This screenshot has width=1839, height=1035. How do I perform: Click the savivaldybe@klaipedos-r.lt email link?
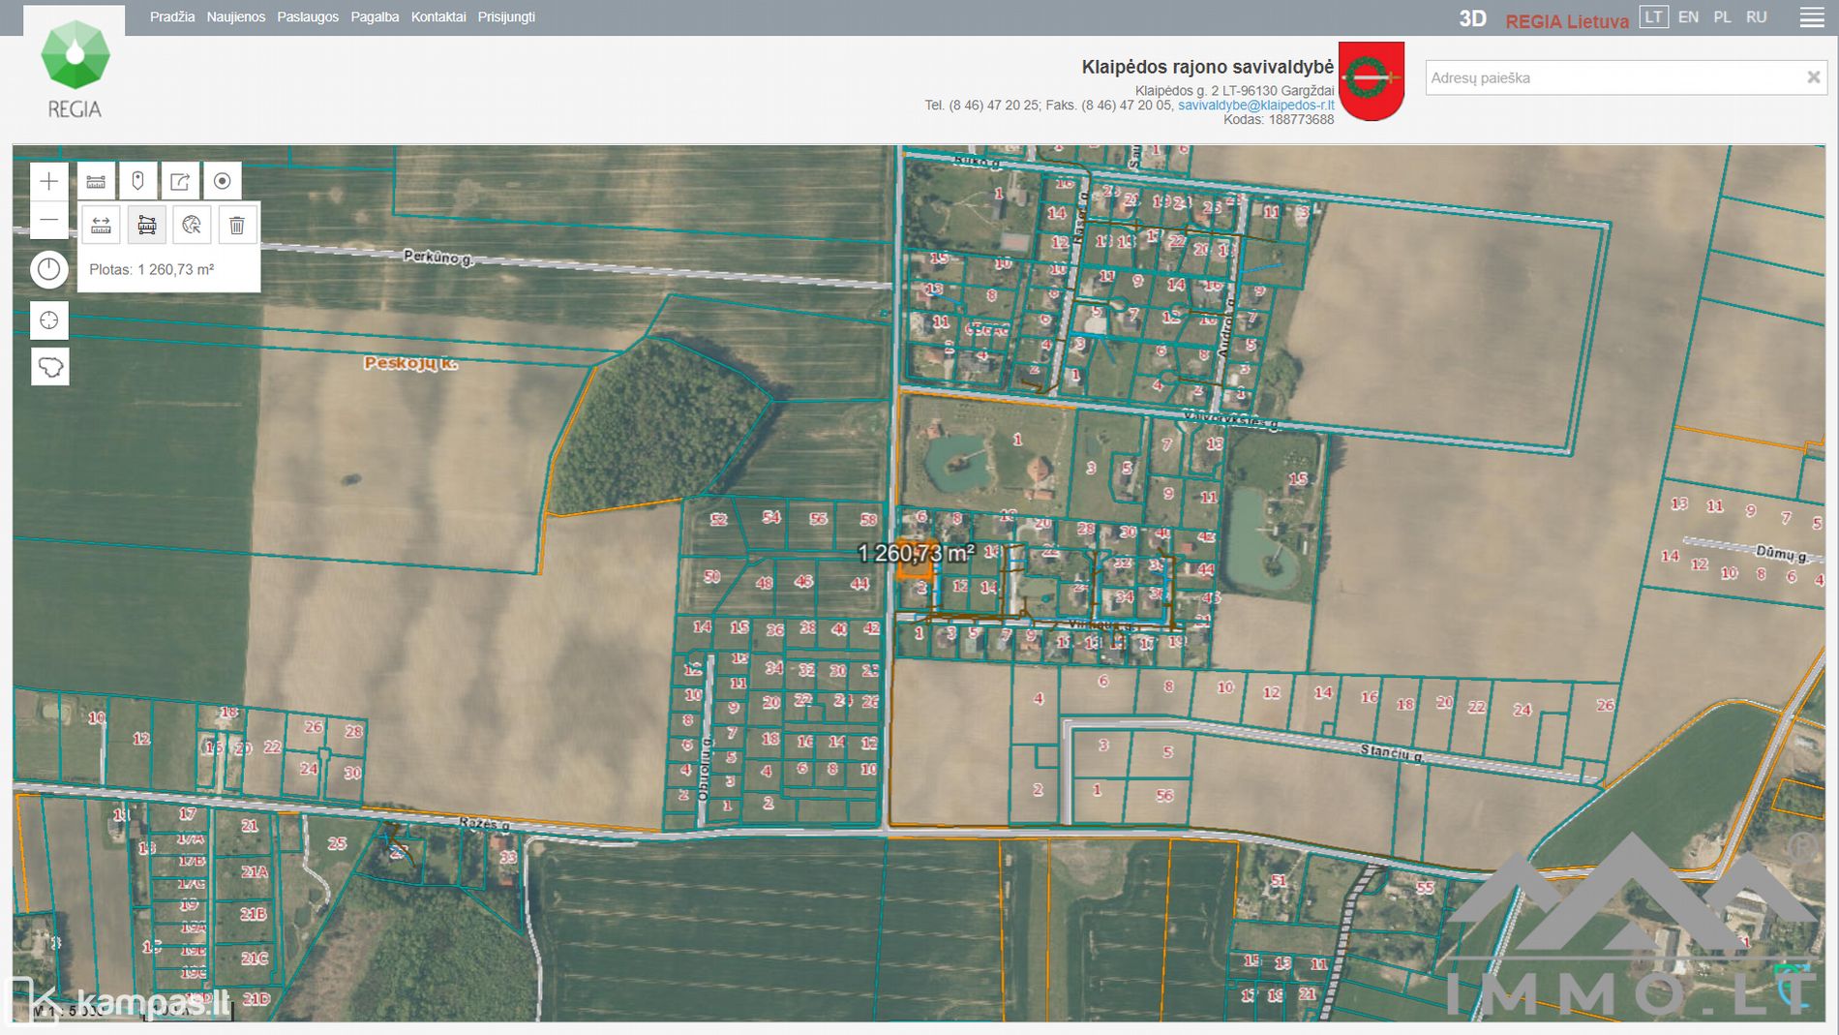click(x=1255, y=105)
